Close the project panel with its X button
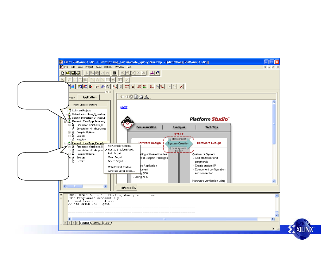Image resolution: width=336 pixels, height=259 pixels. pyautogui.click(x=110, y=92)
